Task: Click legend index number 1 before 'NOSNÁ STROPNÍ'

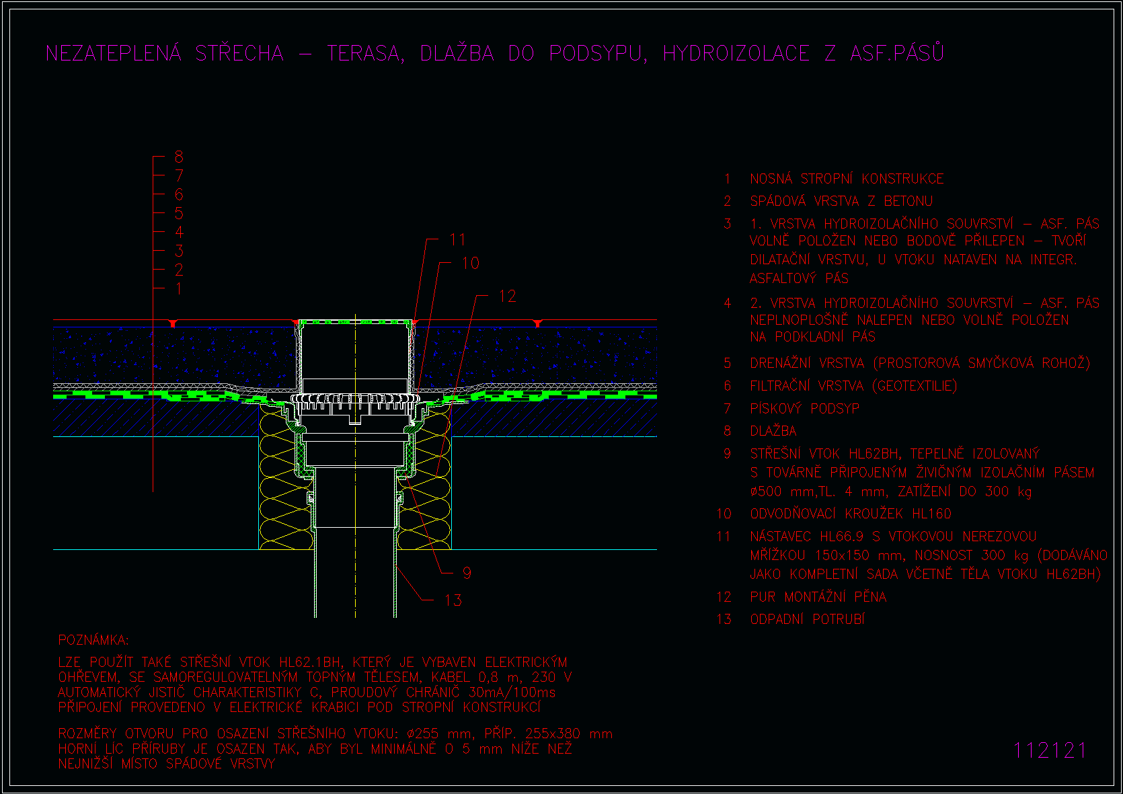Action: tap(727, 179)
